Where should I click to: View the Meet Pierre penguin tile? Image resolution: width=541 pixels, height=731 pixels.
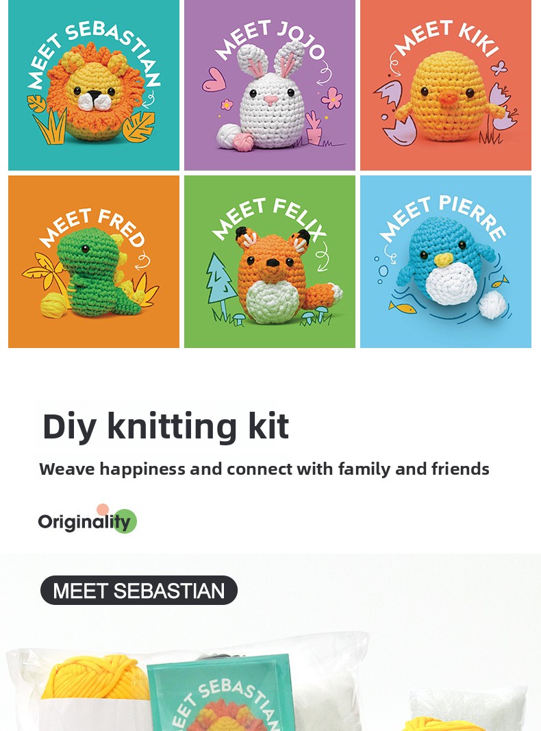(x=446, y=262)
